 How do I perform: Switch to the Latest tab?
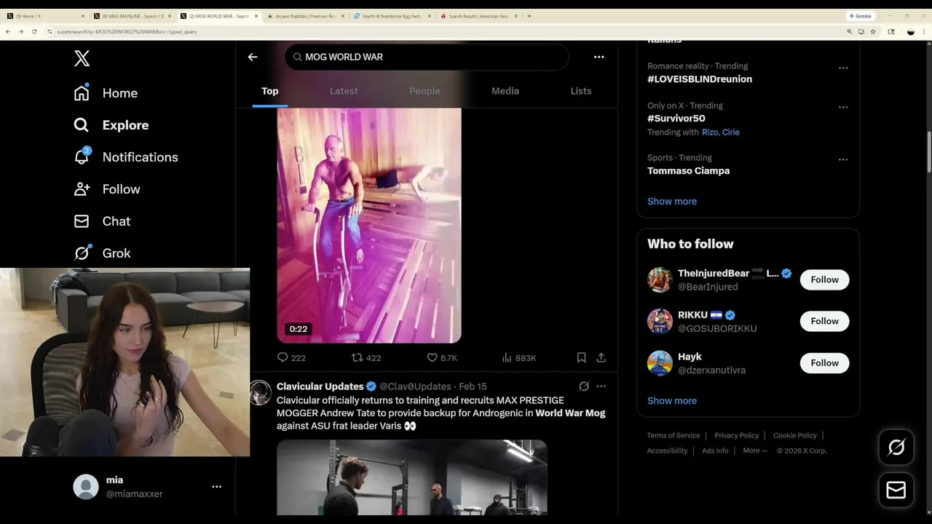344,91
